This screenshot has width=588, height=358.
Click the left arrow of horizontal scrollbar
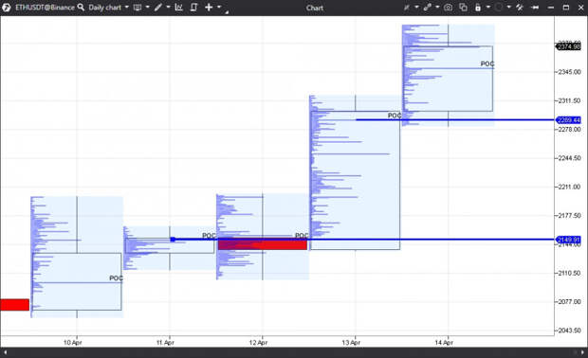click(x=6, y=352)
